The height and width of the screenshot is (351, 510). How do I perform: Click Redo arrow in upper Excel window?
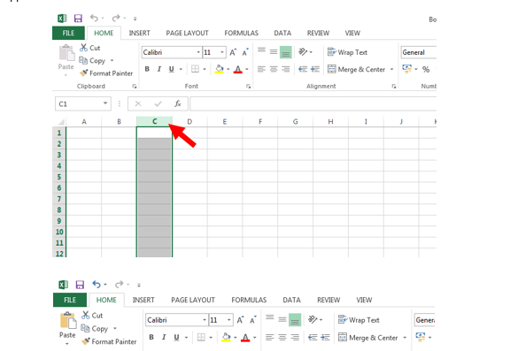click(116, 18)
